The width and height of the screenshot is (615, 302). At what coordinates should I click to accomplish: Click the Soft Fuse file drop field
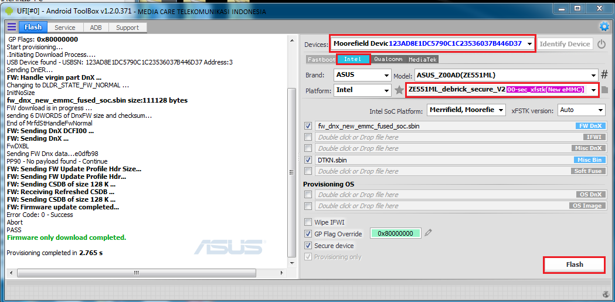pyautogui.click(x=460, y=171)
